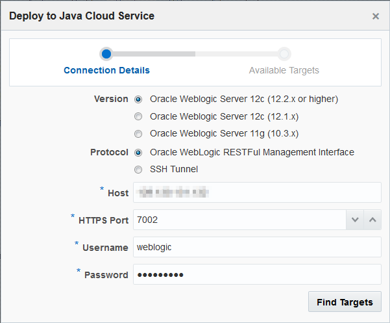390x323 pixels.
Task: Choose Oracle Weblogic Server 11g (10.3.x)
Action: pos(138,134)
